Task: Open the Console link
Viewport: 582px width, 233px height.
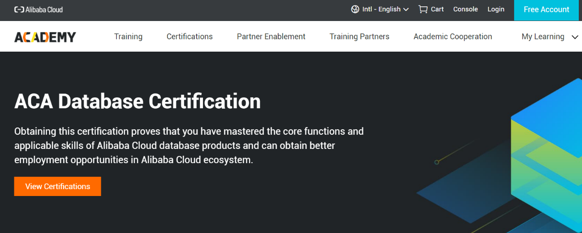Action: point(465,10)
